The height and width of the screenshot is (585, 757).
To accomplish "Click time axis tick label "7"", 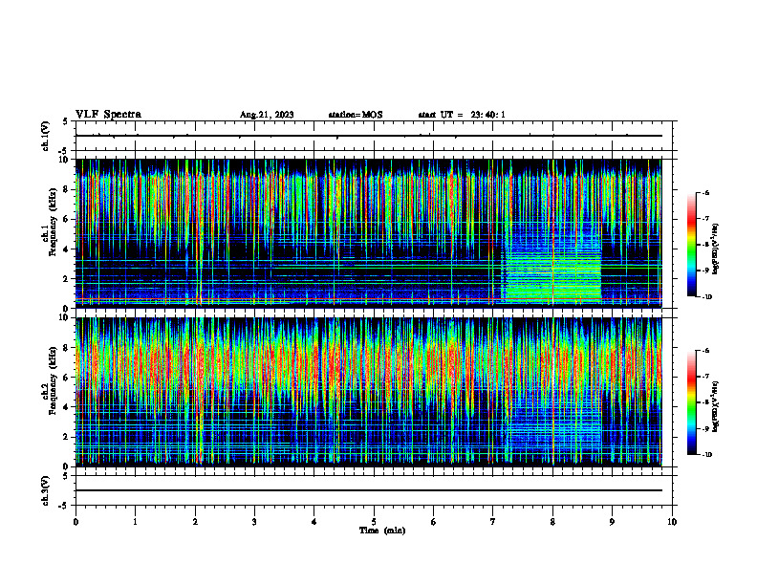I will tap(493, 522).
